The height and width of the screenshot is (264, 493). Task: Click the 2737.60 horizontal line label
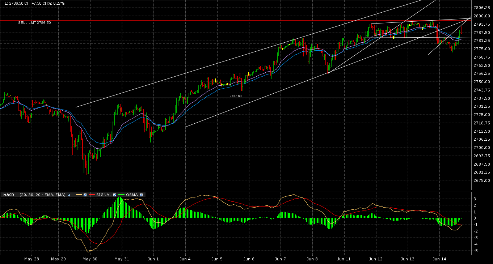235,96
